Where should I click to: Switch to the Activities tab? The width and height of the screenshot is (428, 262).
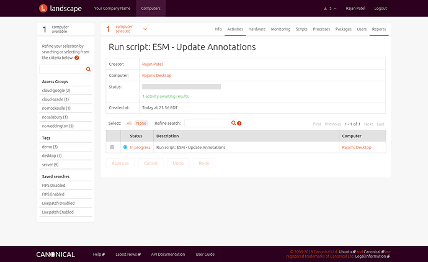click(235, 29)
